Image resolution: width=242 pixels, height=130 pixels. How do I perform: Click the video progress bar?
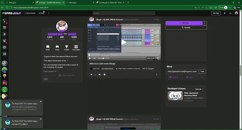[x=124, y=55]
